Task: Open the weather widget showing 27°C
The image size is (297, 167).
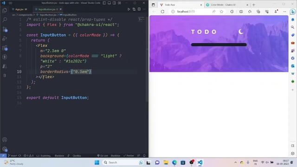Action: coord(13,162)
